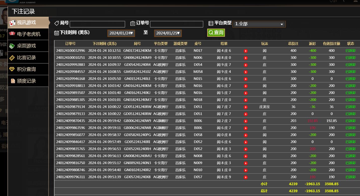Viewport: 360px width, 196px height.
Task: Open the 视讯游戏 tab
Action: coord(28,23)
